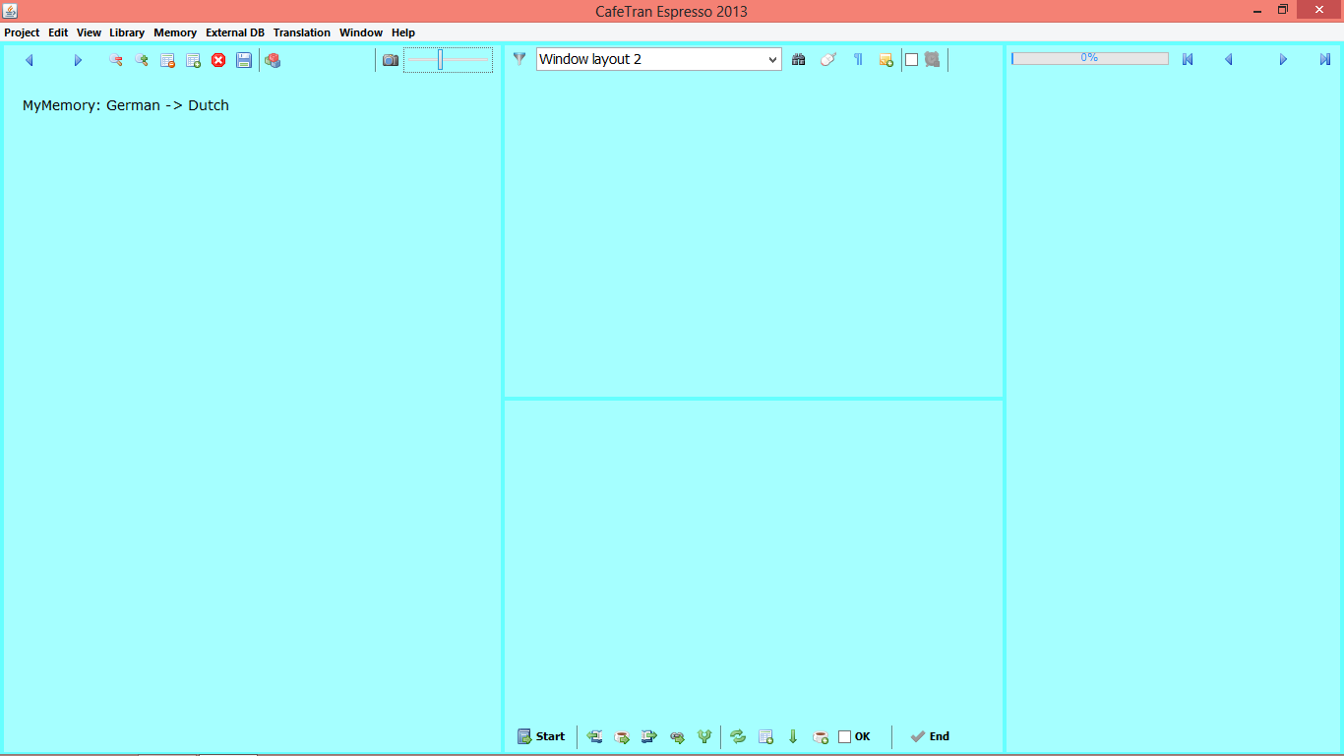
Task: Click the red X delete icon
Action: pos(218,60)
